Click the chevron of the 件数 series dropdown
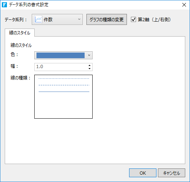Viewport: 190px width, 182px height. point(79,19)
